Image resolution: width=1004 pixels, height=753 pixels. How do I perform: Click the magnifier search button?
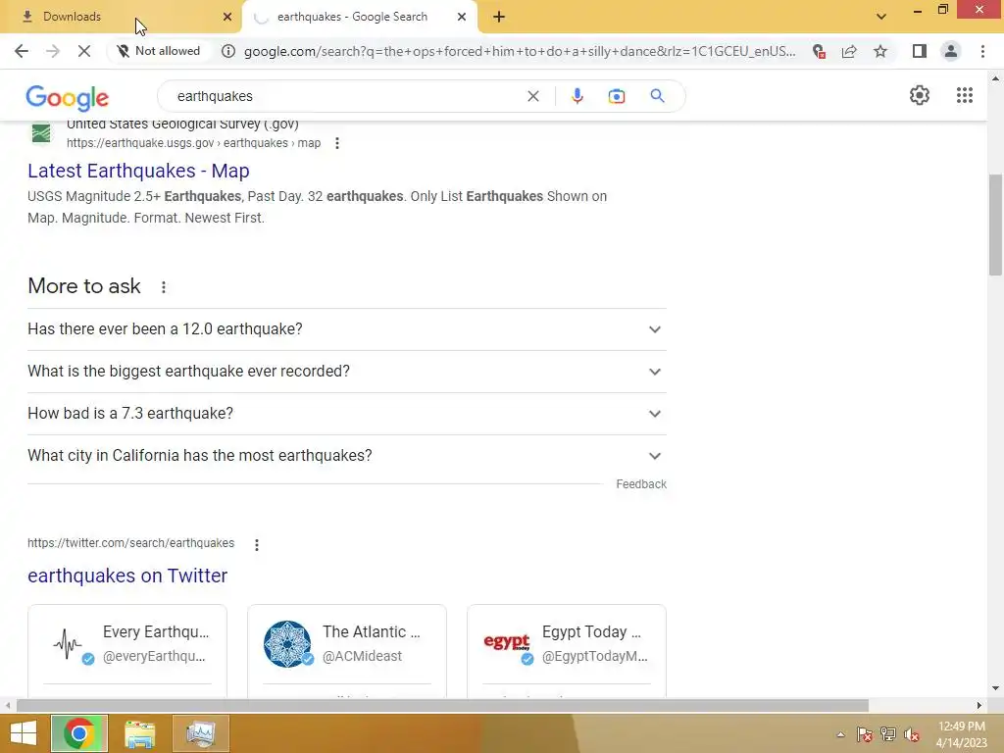pos(657,96)
